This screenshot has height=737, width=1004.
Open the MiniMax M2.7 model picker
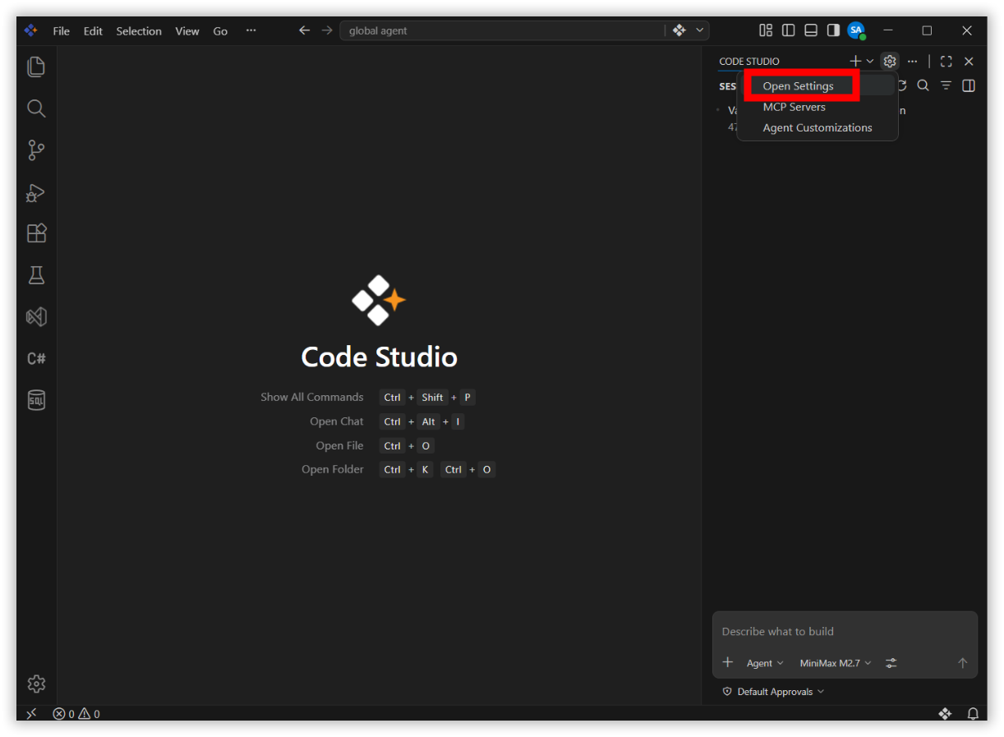836,663
